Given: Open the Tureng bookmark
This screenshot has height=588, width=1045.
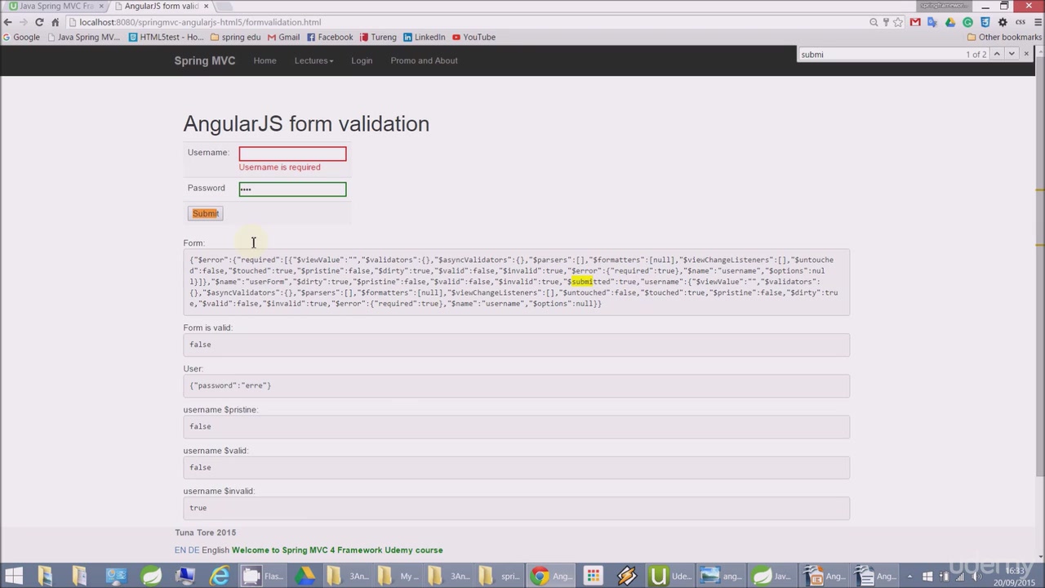Looking at the screenshot, I should pos(377,37).
